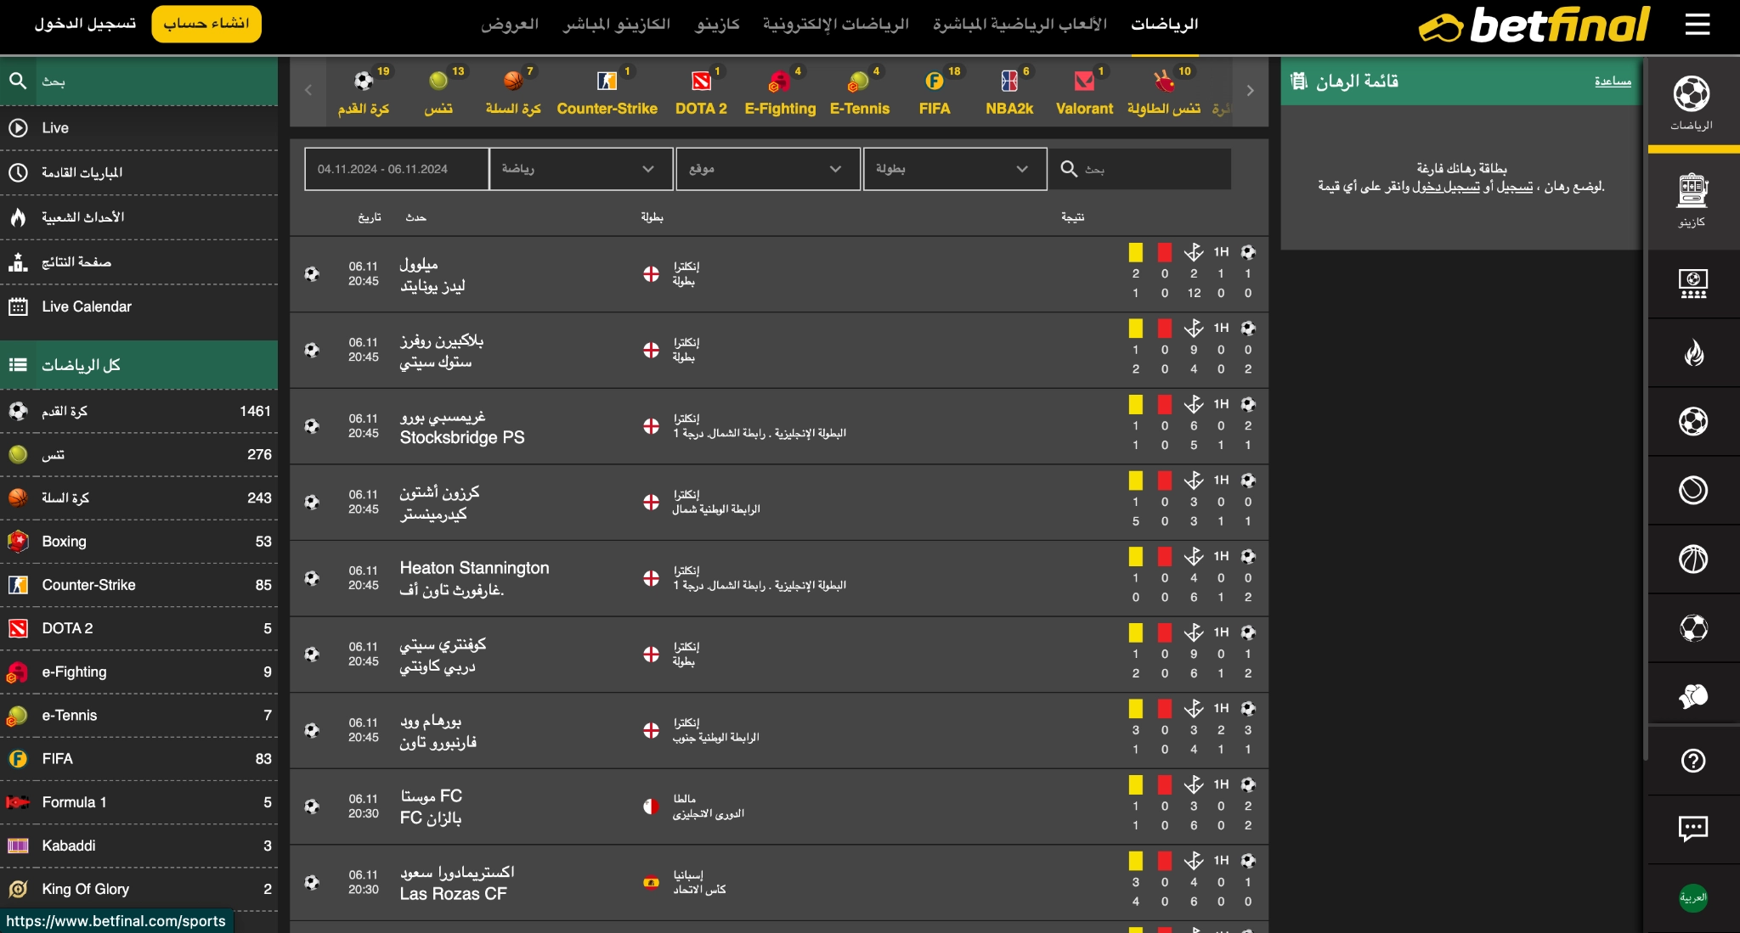Click the help link in bet slip header
The width and height of the screenshot is (1740, 933).
[x=1613, y=81]
